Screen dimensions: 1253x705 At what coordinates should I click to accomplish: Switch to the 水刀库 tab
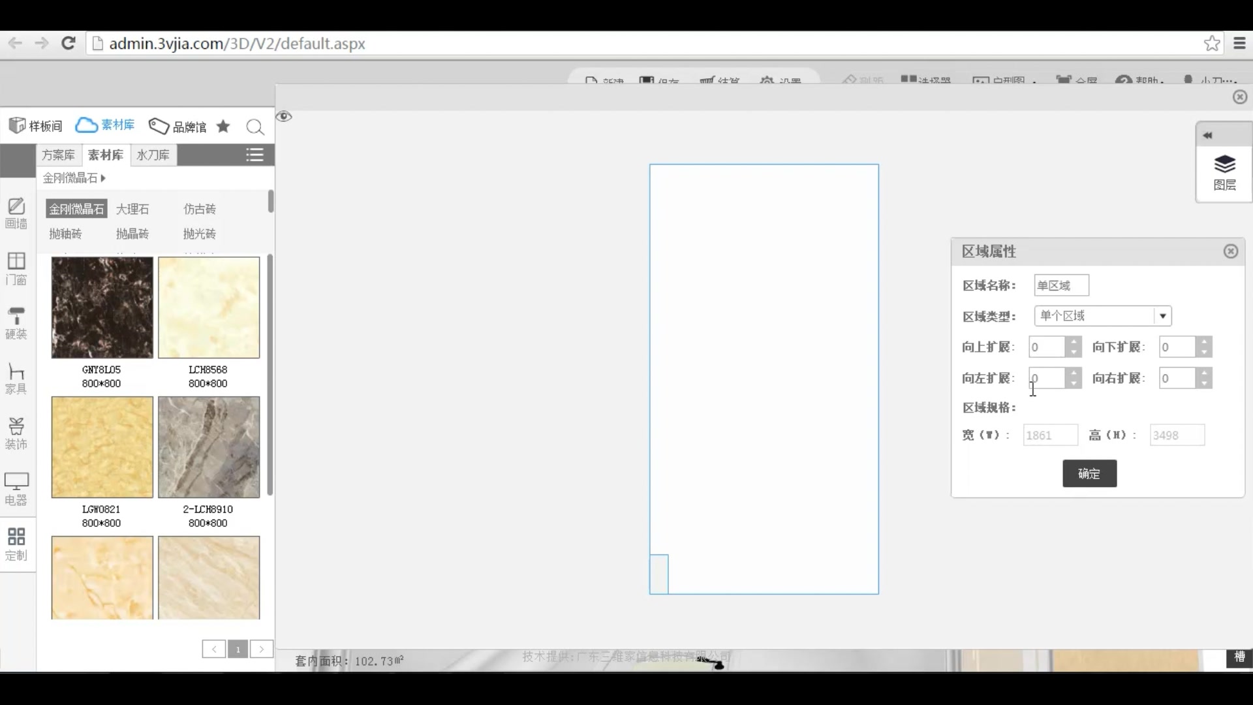[153, 155]
